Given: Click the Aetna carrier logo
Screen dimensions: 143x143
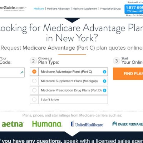Looking at the screenshot, I should (x=13, y=124).
